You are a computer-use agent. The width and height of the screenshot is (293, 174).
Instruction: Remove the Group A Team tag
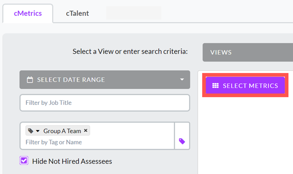[86, 130]
